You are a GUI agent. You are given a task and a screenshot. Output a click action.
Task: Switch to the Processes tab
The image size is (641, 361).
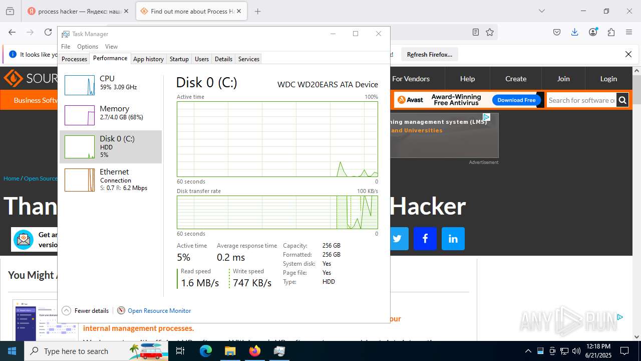click(74, 59)
